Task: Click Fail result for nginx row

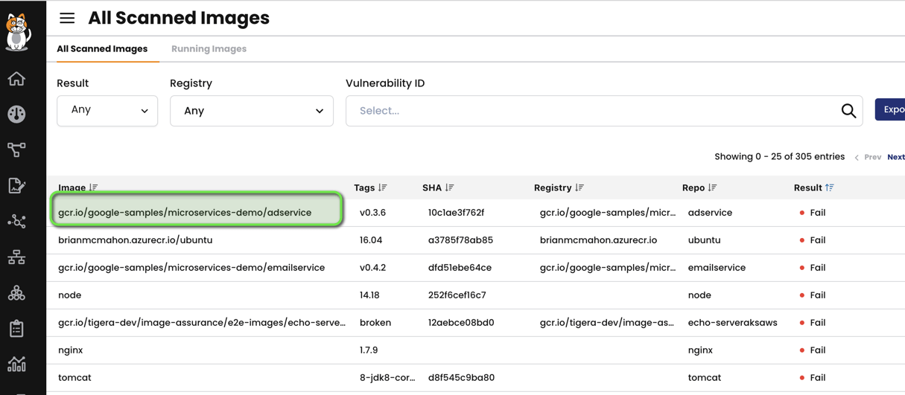Action: coord(813,350)
